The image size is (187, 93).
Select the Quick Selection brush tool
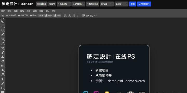pos(3,35)
